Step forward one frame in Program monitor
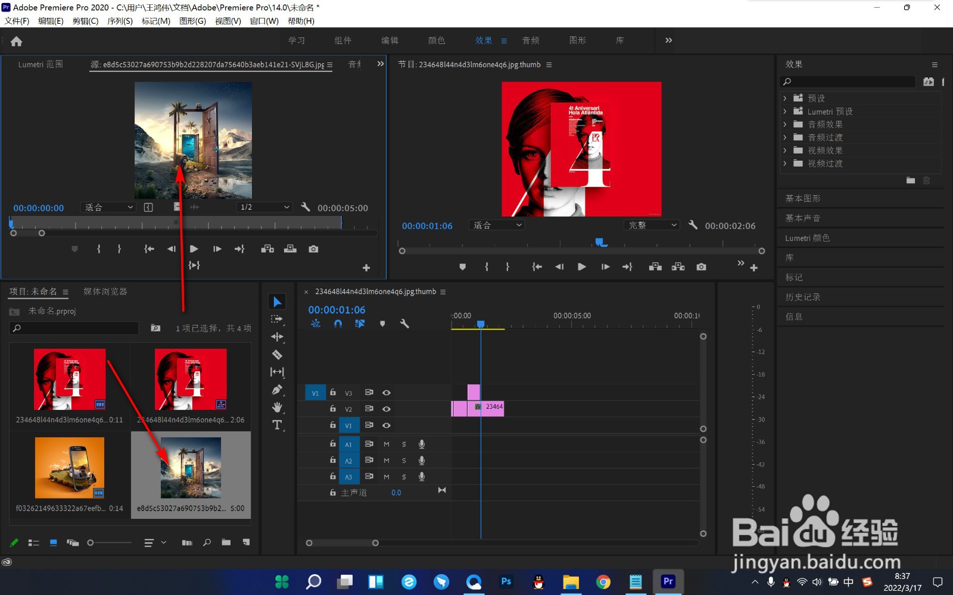The image size is (953, 595). pyautogui.click(x=605, y=267)
